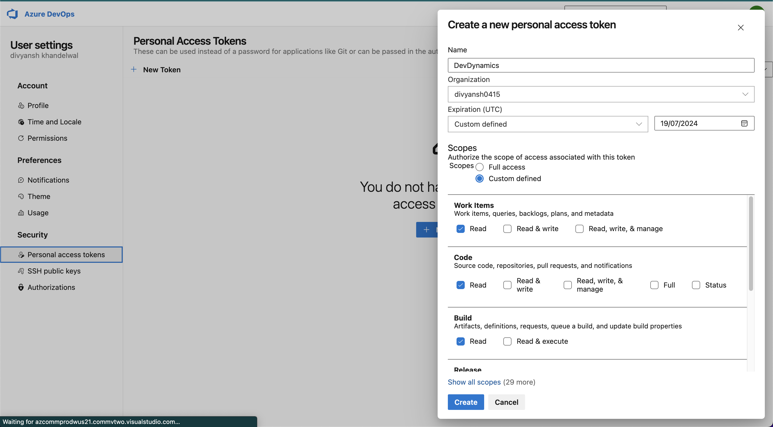This screenshot has width=773, height=427.
Task: Click the plus icon beside New Token
Action: 134,69
